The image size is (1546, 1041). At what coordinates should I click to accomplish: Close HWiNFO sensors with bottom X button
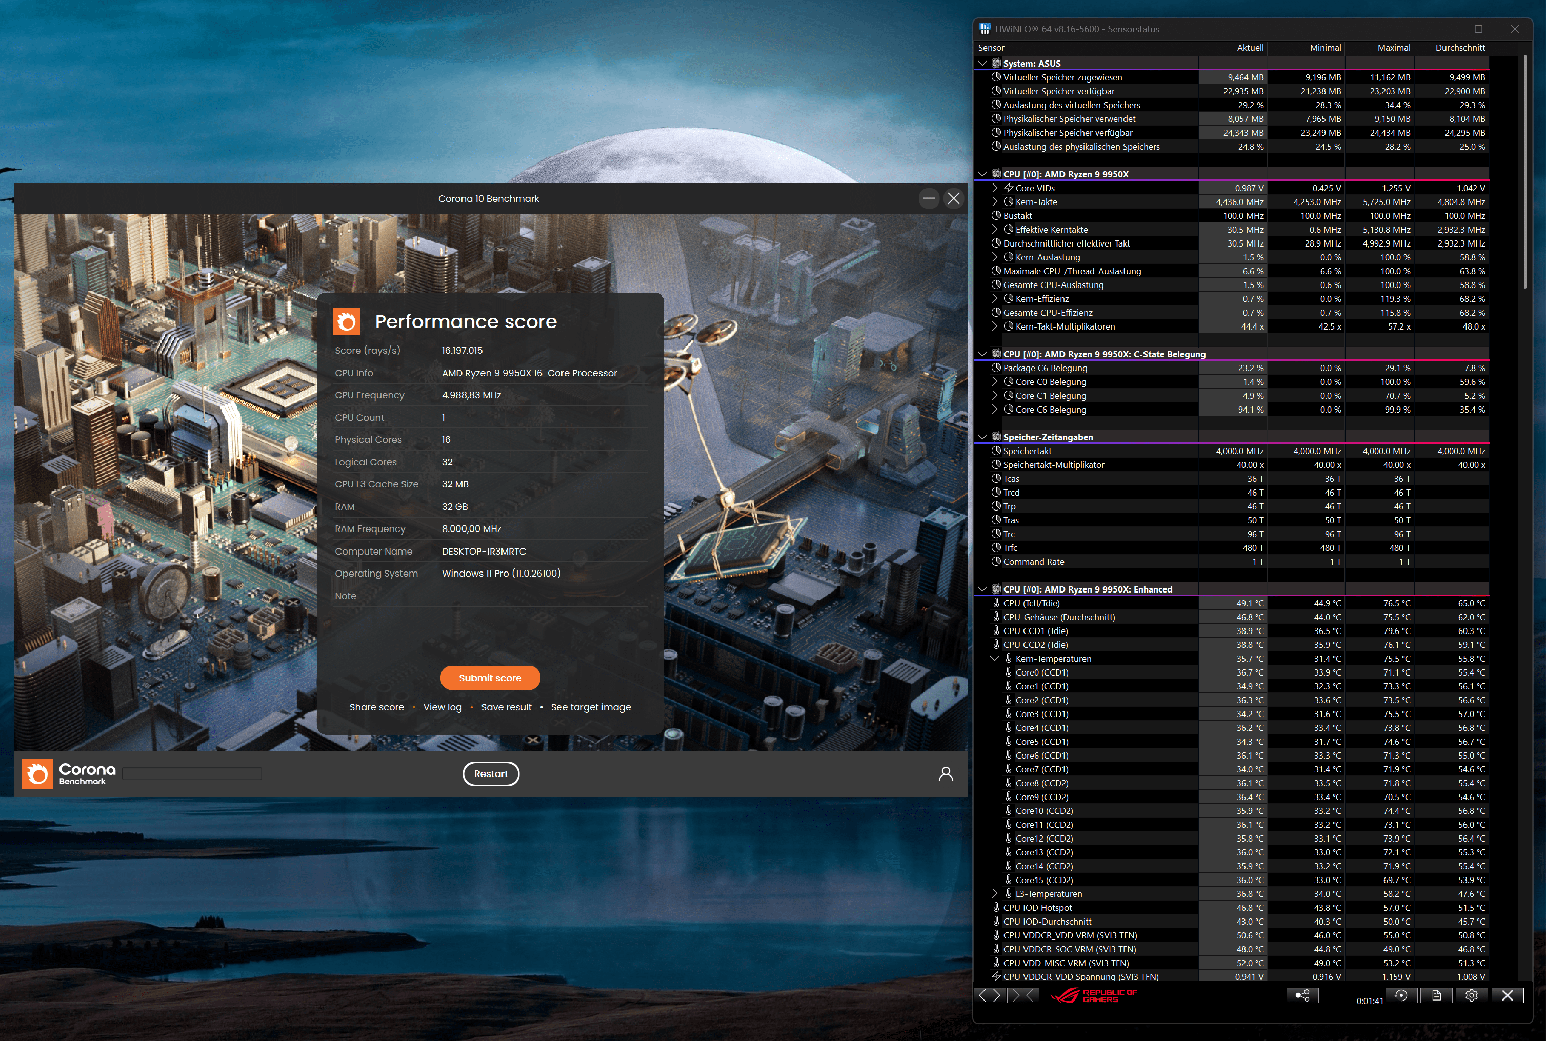tap(1507, 995)
